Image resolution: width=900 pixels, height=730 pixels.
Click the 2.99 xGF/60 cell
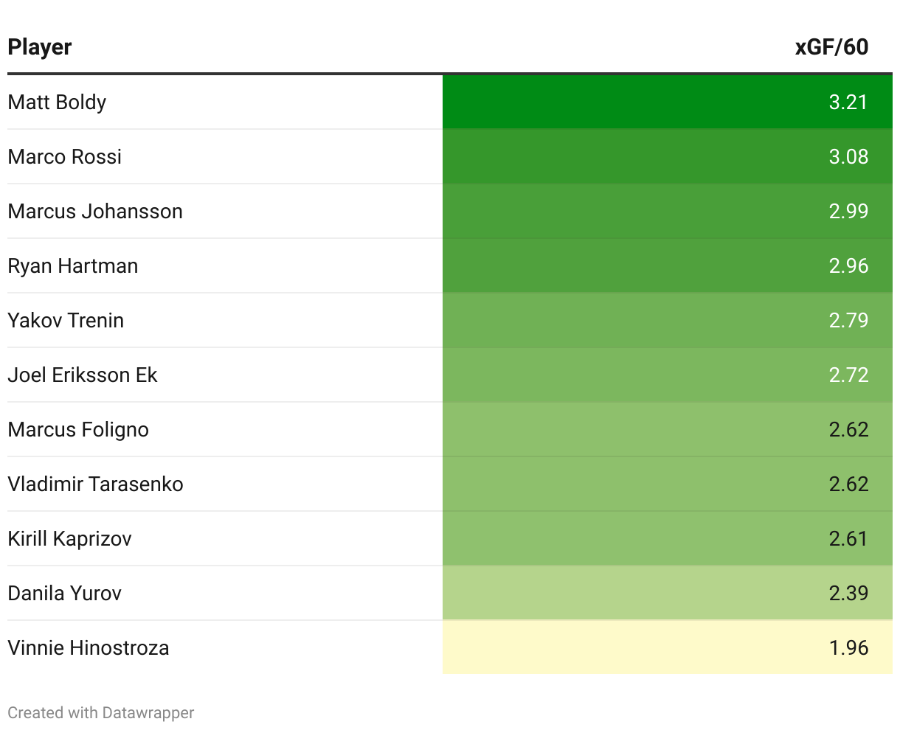coord(668,211)
